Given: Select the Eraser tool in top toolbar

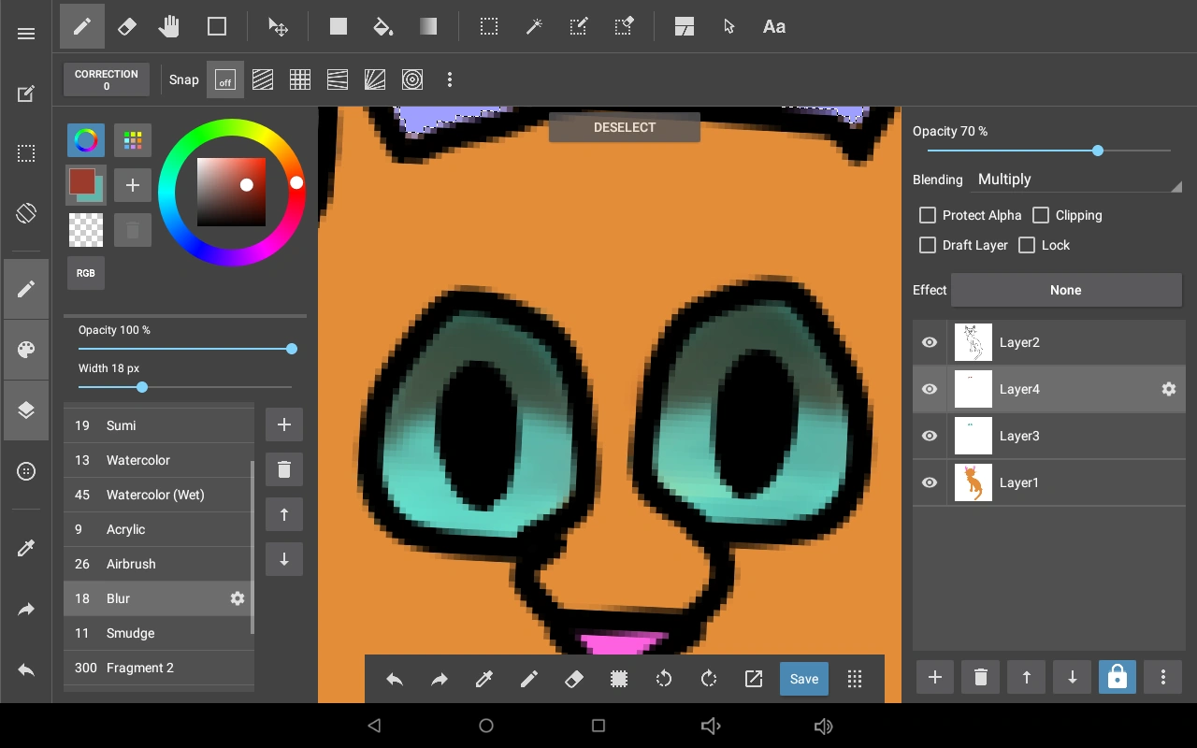Looking at the screenshot, I should pos(127,27).
